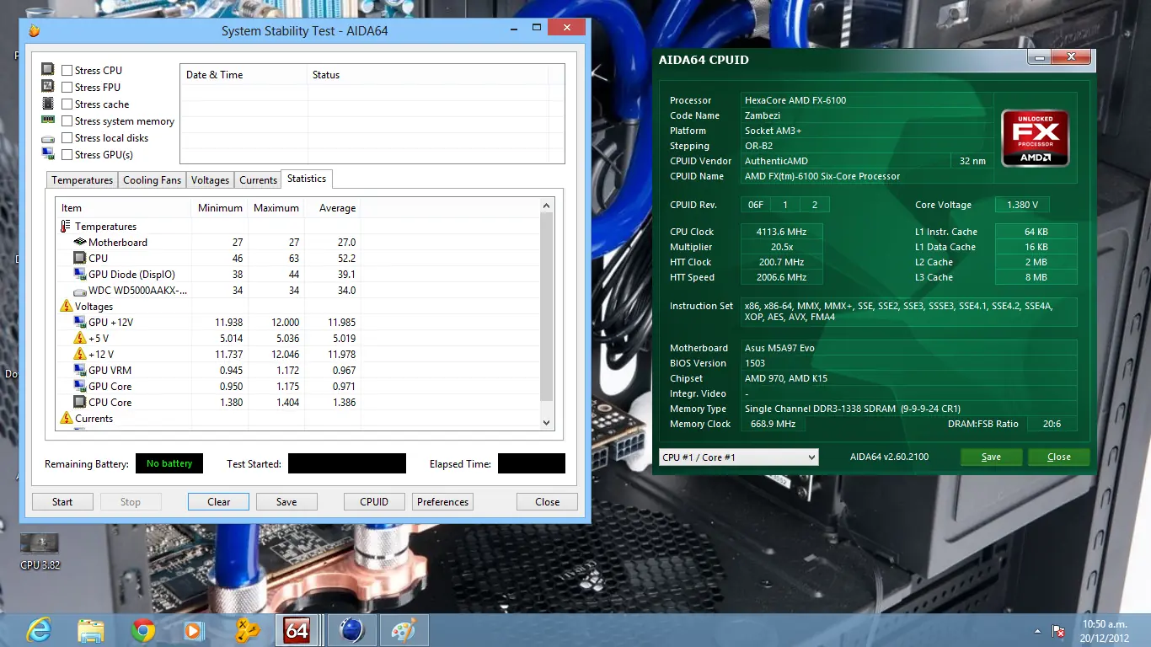The width and height of the screenshot is (1151, 647).
Task: Open the CPU #1 / Core #1 dropdown
Action: [x=738, y=457]
